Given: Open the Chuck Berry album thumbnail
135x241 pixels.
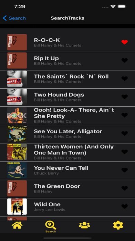Looking at the screenshot, I should point(17,170).
